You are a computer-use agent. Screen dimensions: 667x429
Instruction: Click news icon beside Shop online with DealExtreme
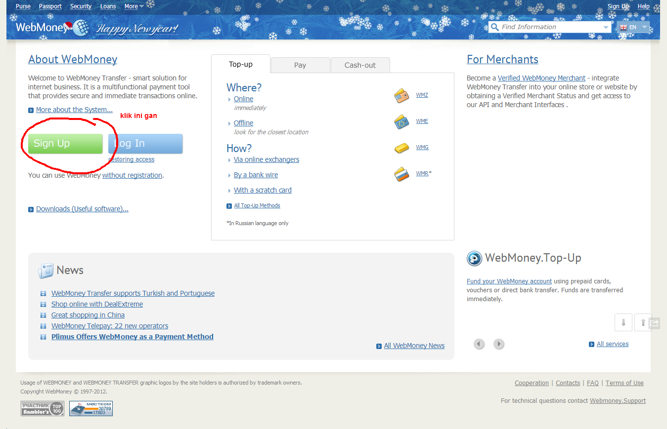[x=43, y=304]
